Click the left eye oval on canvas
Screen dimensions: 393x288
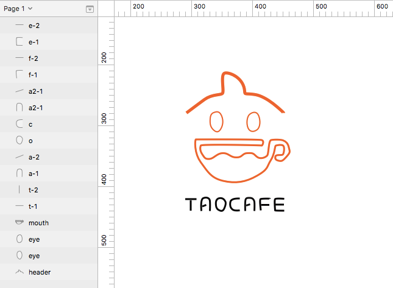[216, 122]
